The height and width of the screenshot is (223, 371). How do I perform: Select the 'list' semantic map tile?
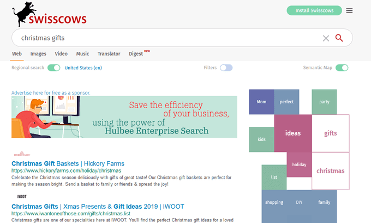click(274, 177)
